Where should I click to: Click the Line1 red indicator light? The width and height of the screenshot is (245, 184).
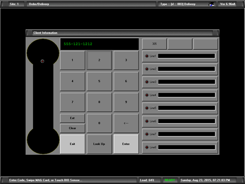point(147,56)
